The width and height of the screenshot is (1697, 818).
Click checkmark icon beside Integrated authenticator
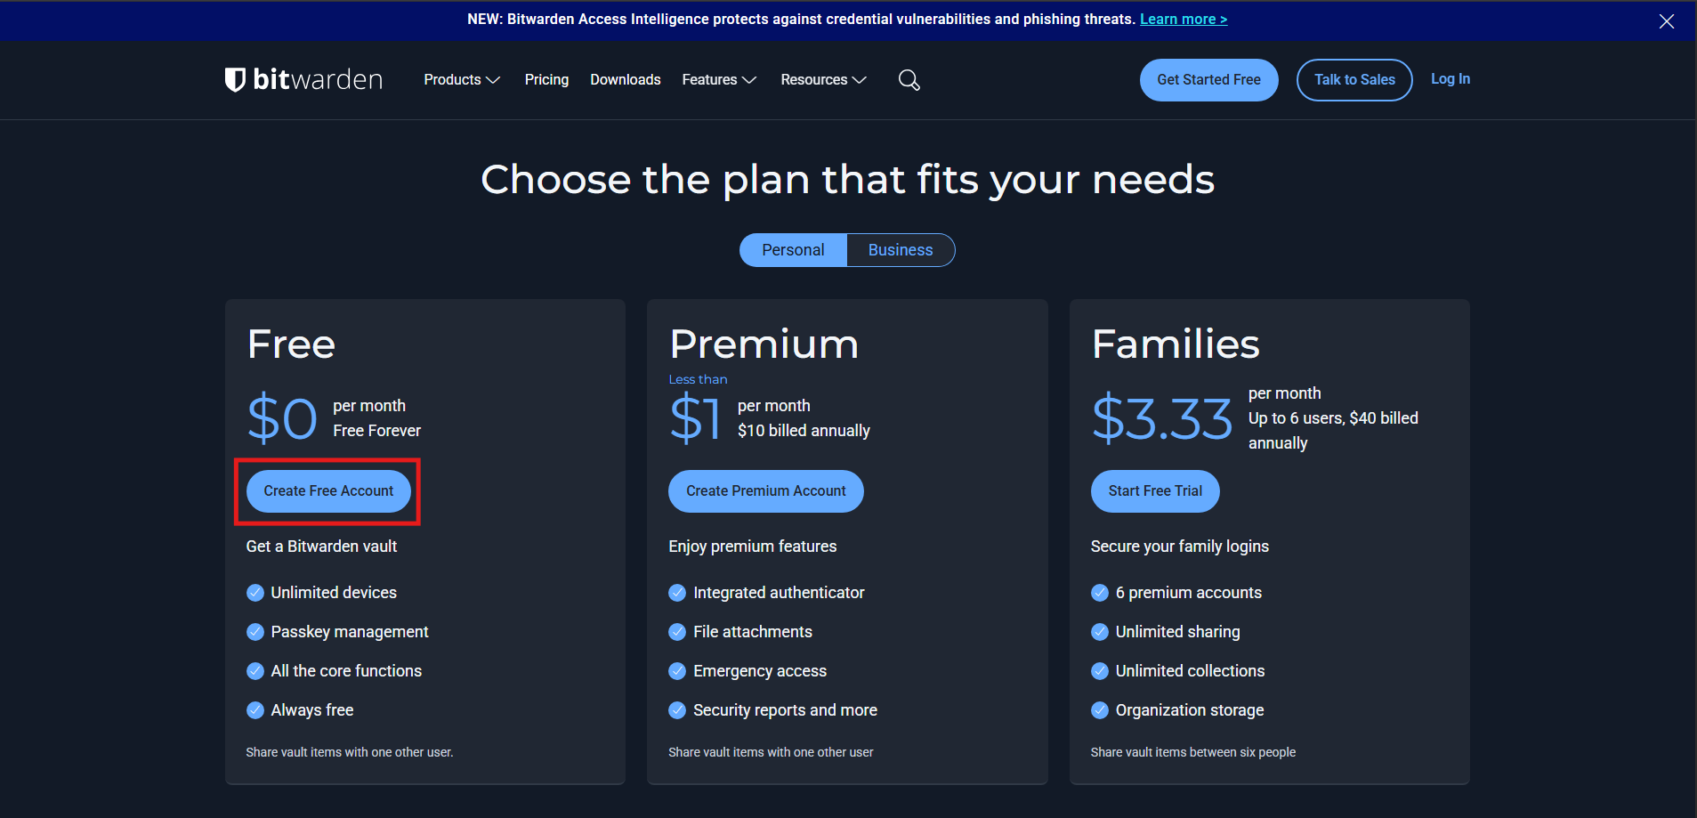pos(677,593)
